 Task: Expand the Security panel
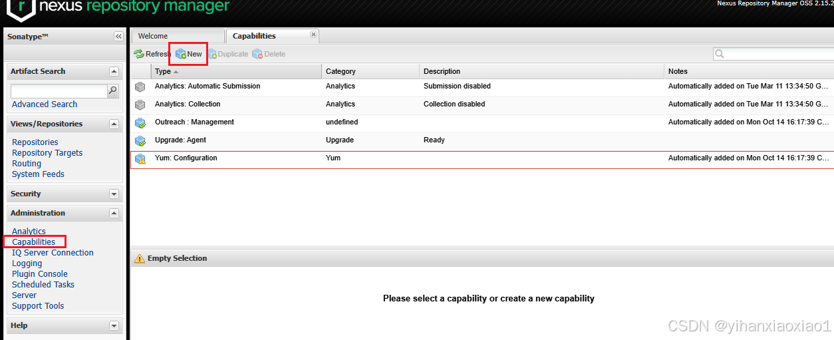coord(114,194)
